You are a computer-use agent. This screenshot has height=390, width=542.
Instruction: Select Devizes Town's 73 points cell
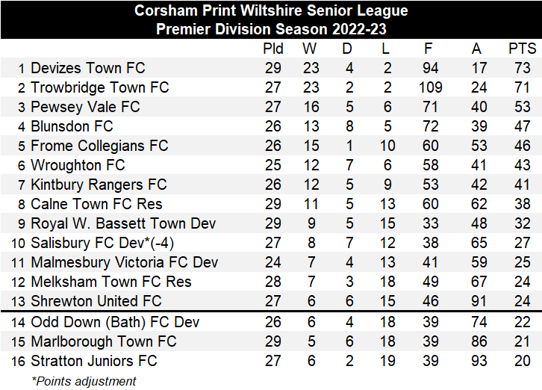pyautogui.click(x=522, y=68)
